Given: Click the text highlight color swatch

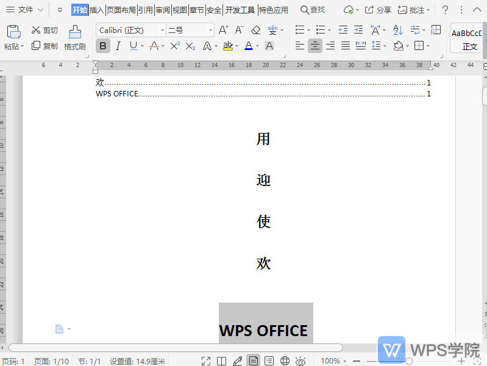Looking at the screenshot, I should [x=228, y=46].
